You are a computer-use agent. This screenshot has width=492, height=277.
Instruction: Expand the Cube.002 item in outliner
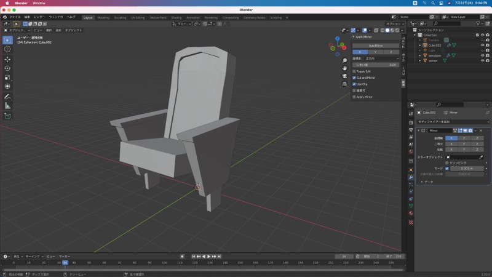pos(420,45)
